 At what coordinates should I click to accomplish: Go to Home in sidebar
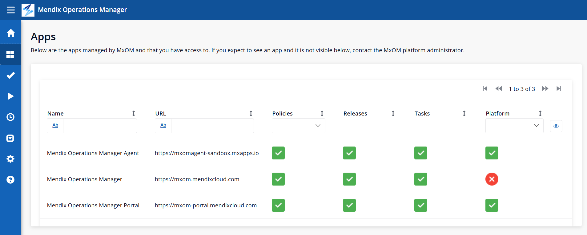[x=11, y=33]
